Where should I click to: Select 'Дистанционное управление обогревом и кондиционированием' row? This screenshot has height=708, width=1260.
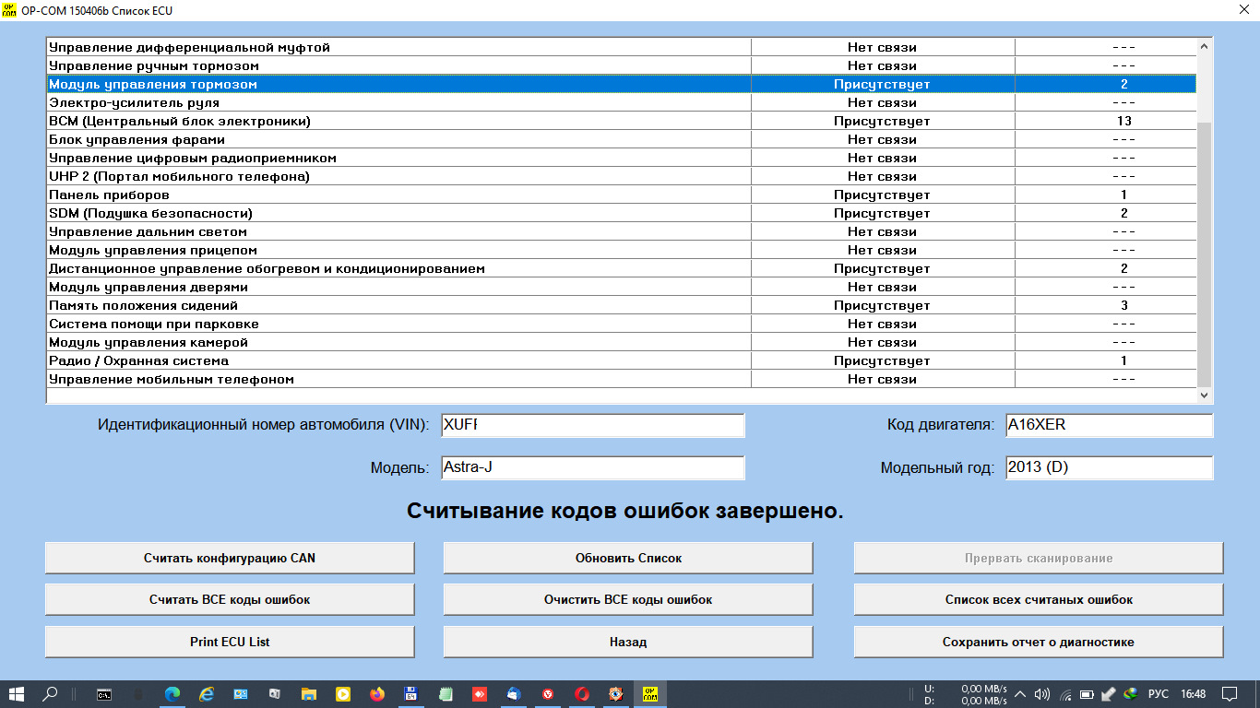click(622, 268)
